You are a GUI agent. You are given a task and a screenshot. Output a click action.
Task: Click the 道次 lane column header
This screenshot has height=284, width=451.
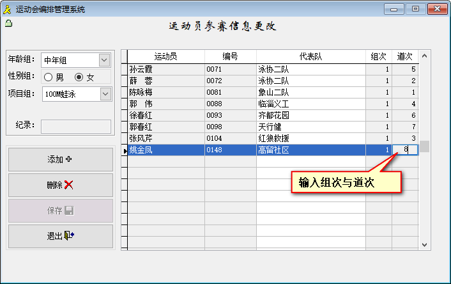[x=405, y=56]
